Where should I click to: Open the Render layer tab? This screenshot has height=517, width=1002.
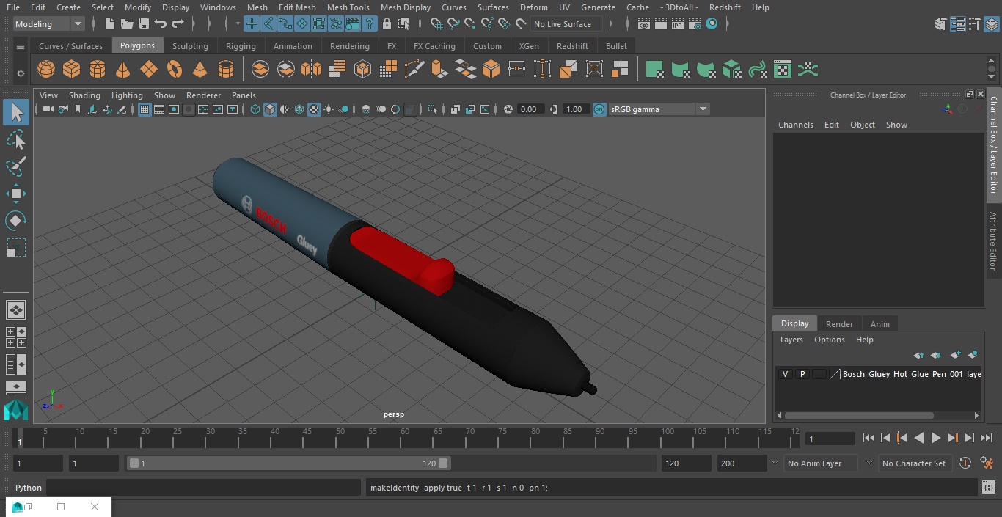click(x=839, y=324)
